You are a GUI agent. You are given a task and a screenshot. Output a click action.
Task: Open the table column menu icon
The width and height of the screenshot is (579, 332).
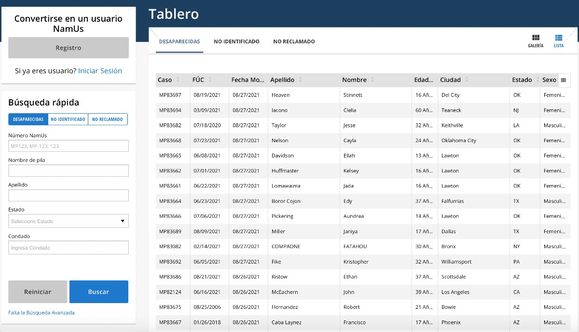[x=563, y=80]
